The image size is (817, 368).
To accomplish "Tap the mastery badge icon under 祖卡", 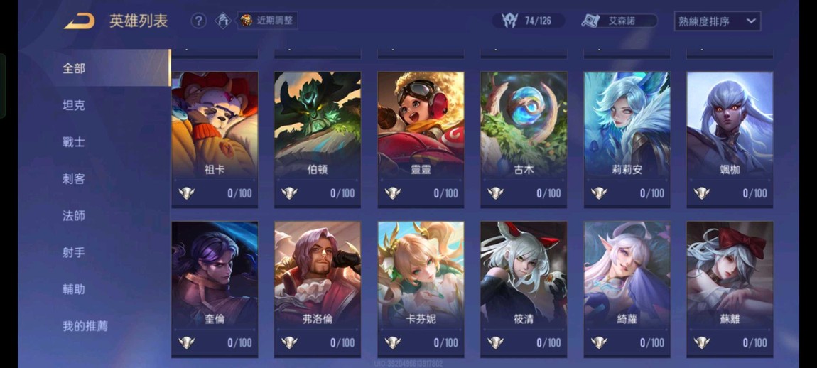I will [187, 193].
